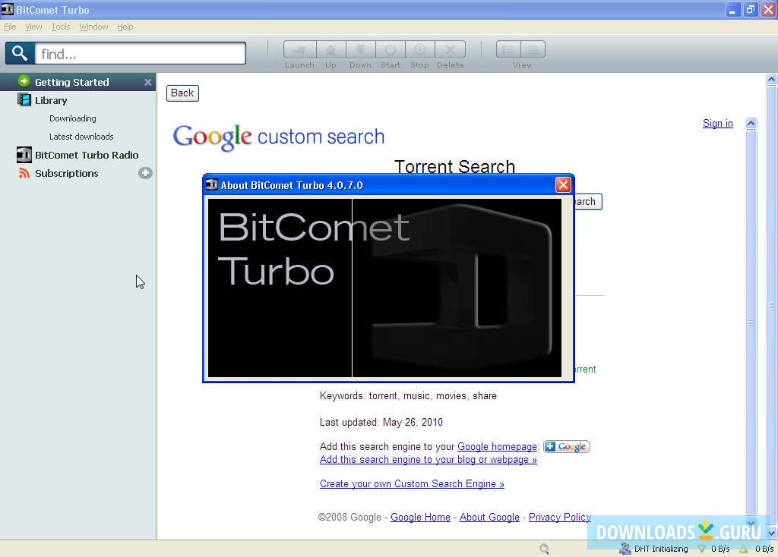This screenshot has height=557, width=778.
Task: Click the Torrent Search heading
Action: (x=454, y=166)
